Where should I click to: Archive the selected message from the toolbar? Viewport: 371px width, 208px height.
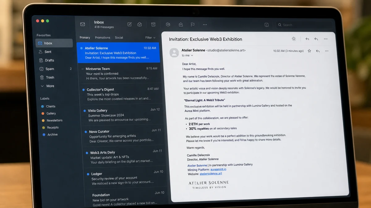pyautogui.click(x=153, y=24)
